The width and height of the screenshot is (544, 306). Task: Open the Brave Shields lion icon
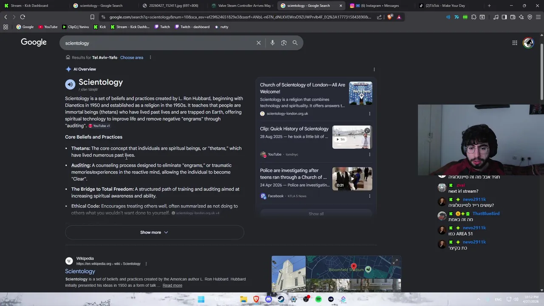pos(390,17)
